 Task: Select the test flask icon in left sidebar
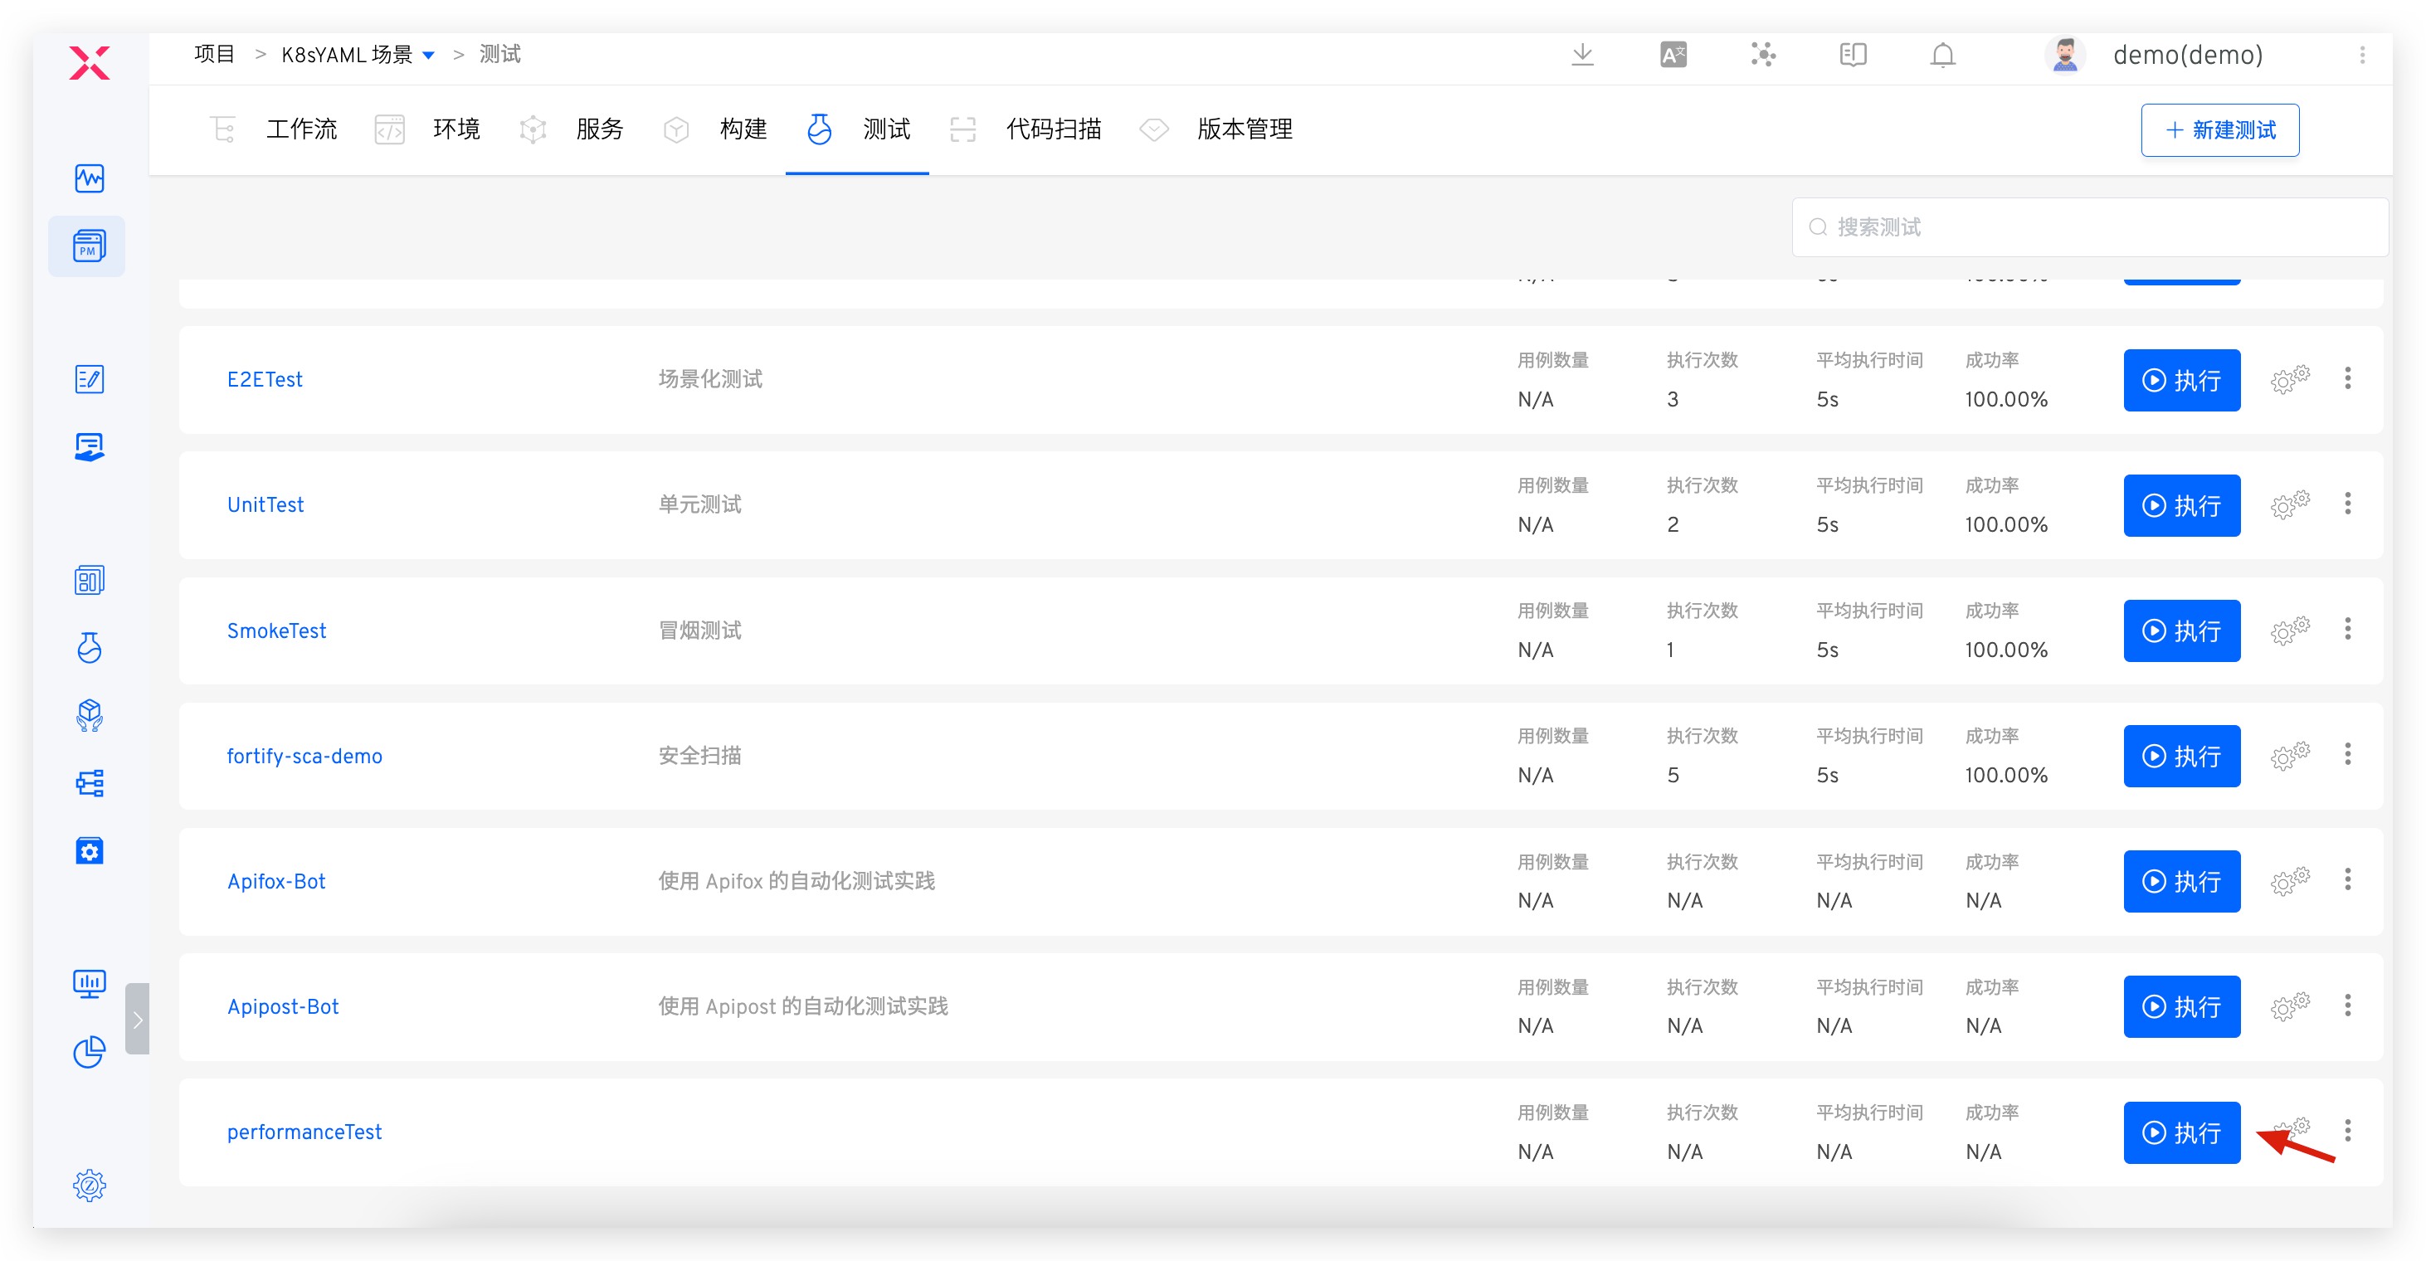(89, 648)
